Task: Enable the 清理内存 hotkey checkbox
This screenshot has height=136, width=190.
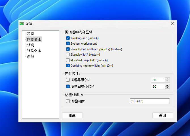Action: tap(68, 101)
